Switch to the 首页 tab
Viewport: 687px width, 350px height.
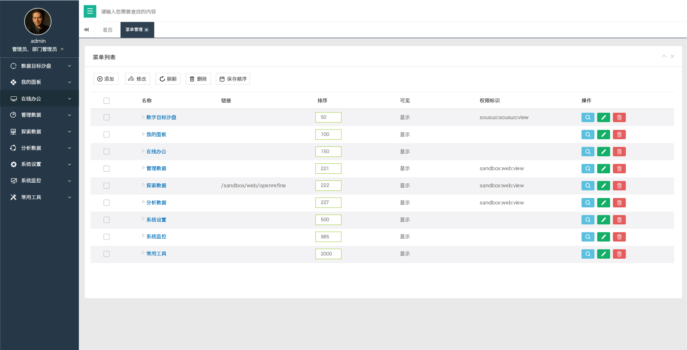pos(108,30)
